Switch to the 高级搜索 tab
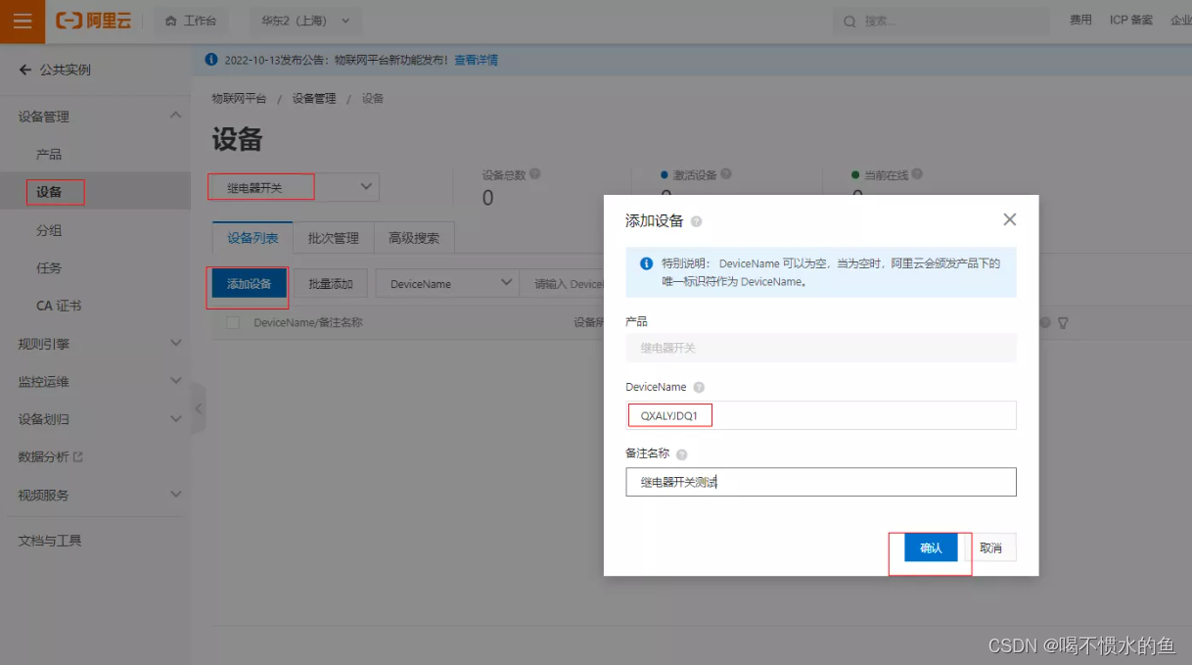 coord(413,237)
